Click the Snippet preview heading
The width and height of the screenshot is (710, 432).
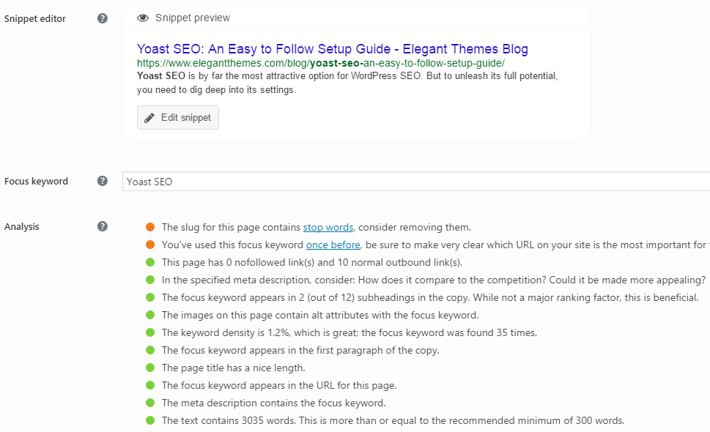click(x=193, y=18)
